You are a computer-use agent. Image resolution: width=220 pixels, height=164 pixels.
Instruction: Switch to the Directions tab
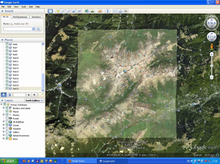click(x=36, y=17)
